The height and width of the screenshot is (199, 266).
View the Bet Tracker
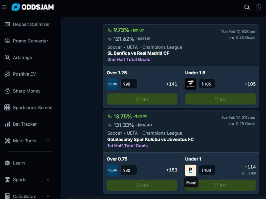25,124
